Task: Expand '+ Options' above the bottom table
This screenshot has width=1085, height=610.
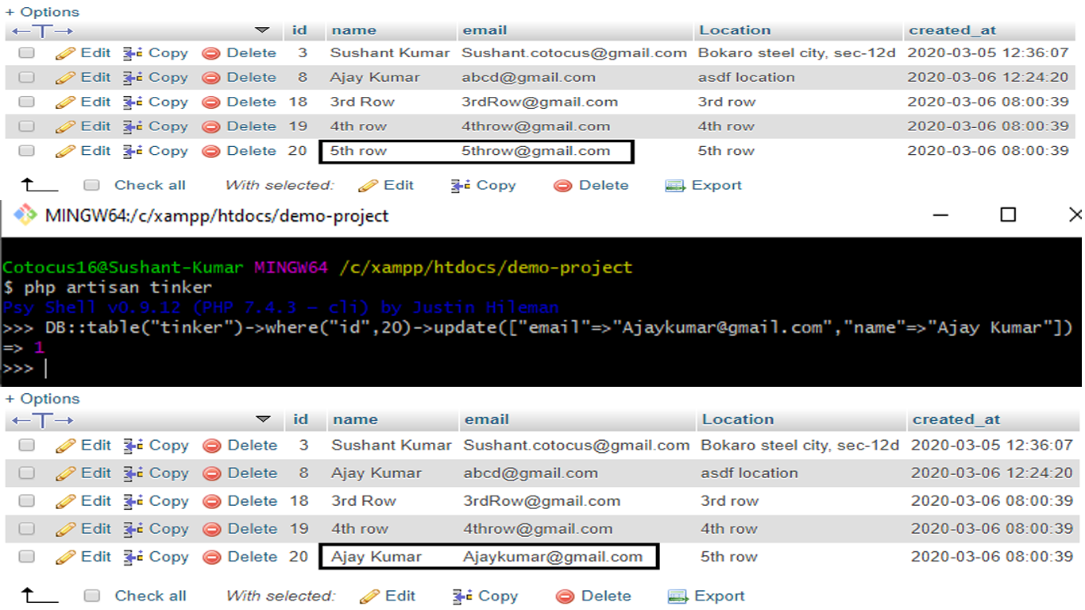Action: click(43, 399)
